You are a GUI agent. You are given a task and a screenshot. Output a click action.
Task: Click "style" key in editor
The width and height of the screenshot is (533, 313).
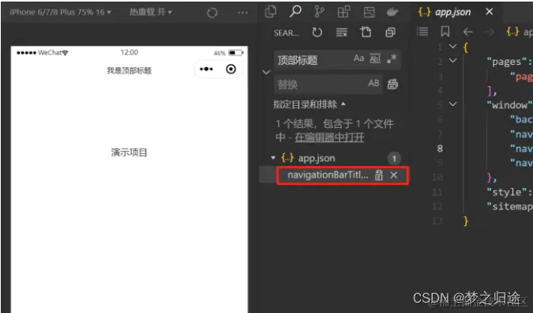click(506, 192)
